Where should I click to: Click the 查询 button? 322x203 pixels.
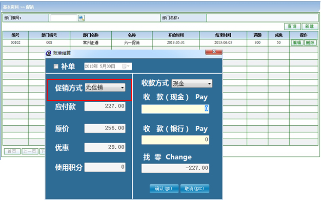pos(292,27)
